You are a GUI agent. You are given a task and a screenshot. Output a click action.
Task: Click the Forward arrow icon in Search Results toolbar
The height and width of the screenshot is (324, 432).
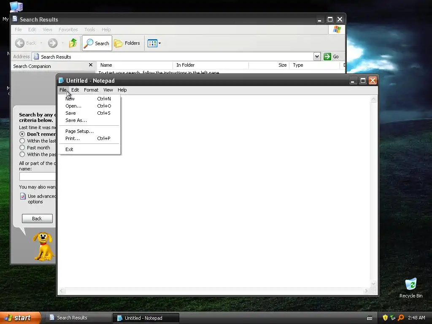(53, 43)
